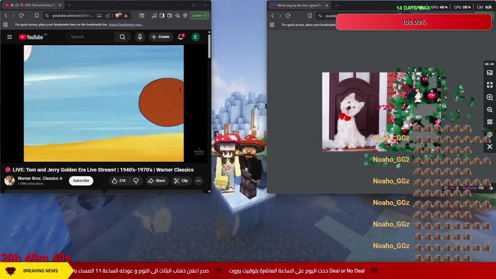Click the 100.00% red progress bar
This screenshot has height=279, width=496.
tap(414, 22)
